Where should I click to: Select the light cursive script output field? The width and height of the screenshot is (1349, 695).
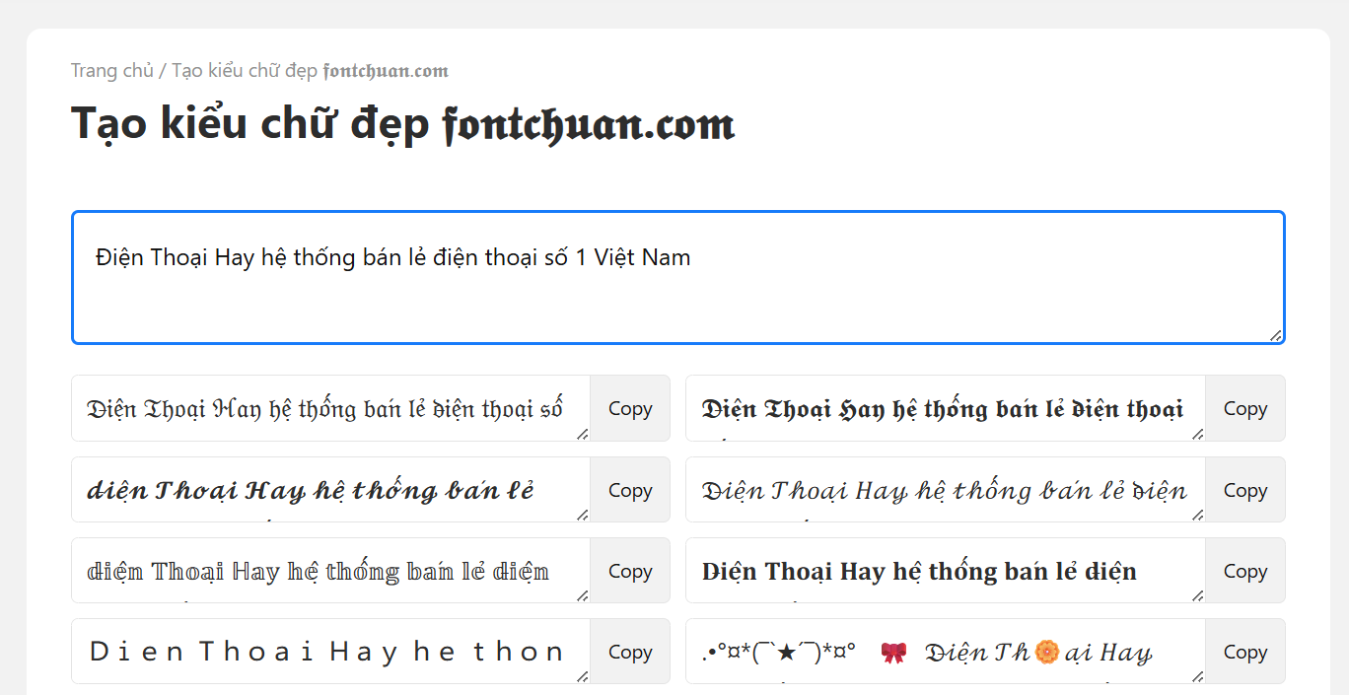coord(946,490)
